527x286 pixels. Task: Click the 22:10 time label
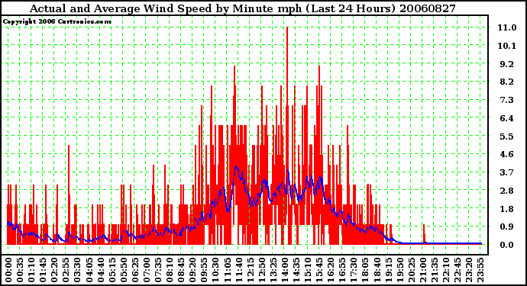click(446, 270)
